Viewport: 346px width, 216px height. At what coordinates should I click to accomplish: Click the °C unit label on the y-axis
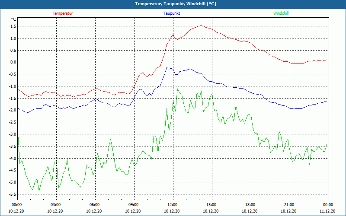coord(14,19)
